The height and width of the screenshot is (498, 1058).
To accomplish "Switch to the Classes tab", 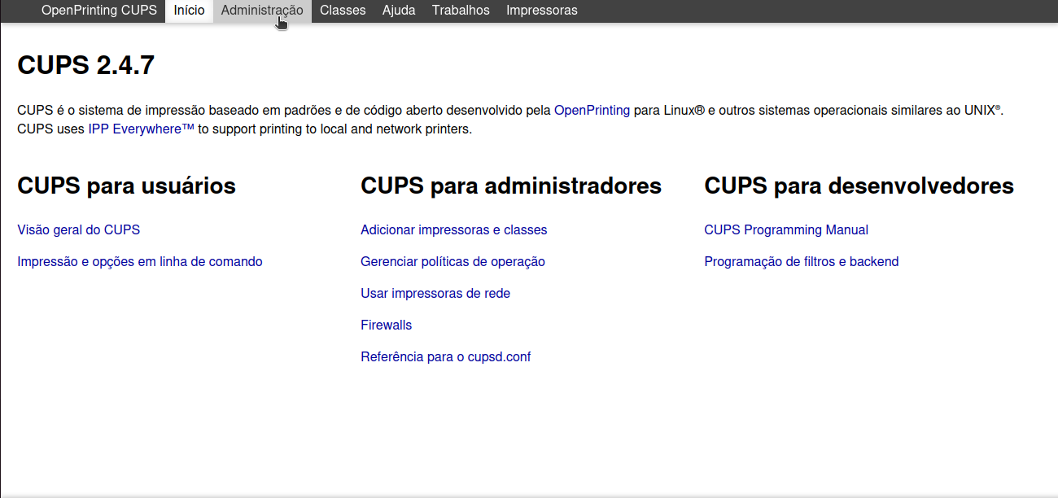I will click(343, 11).
